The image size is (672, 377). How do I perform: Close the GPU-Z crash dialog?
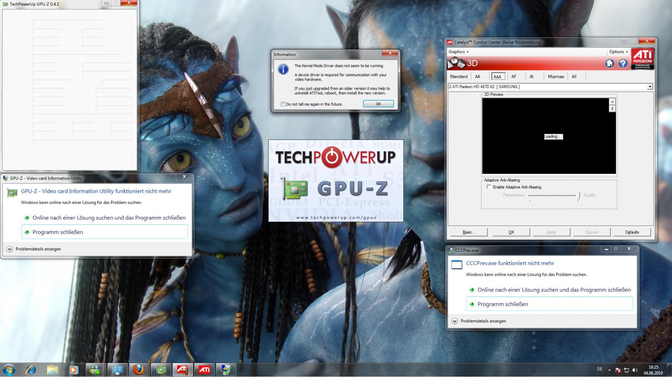click(x=184, y=177)
